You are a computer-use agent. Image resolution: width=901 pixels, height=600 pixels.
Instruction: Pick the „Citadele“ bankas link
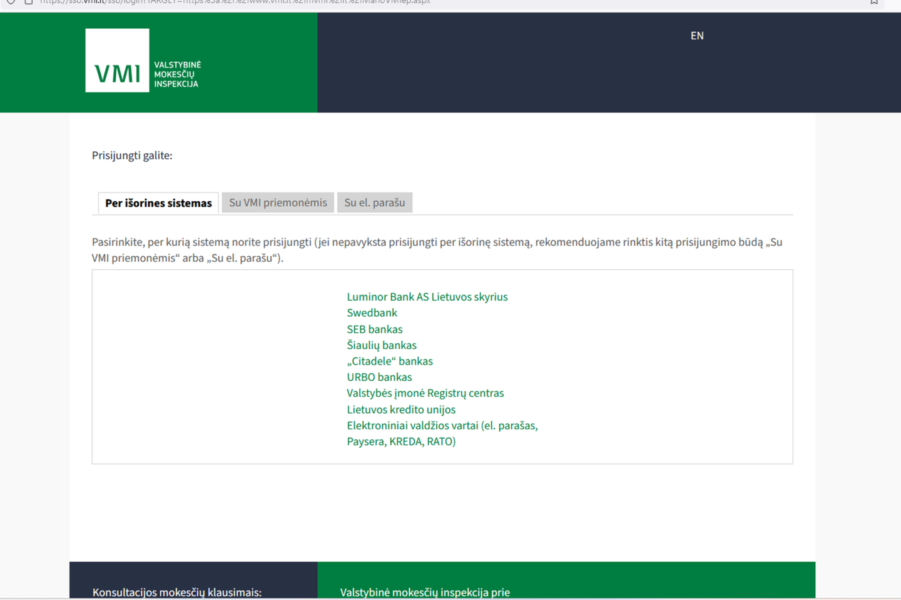(389, 361)
